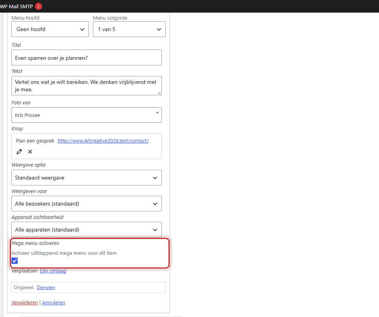Remove the Knop link with X icon
Image resolution: width=379 pixels, height=317 pixels.
(x=30, y=152)
